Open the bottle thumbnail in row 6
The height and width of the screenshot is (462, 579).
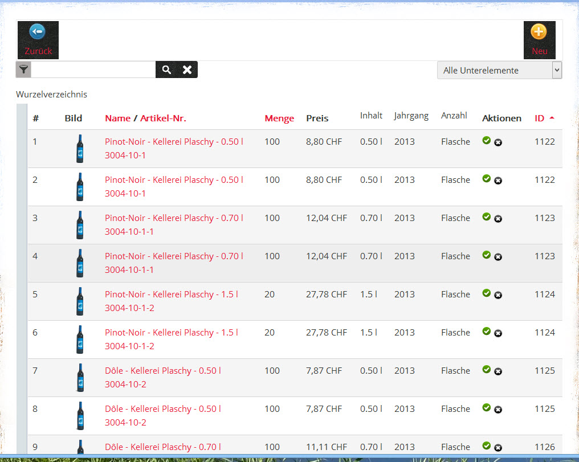tap(80, 340)
